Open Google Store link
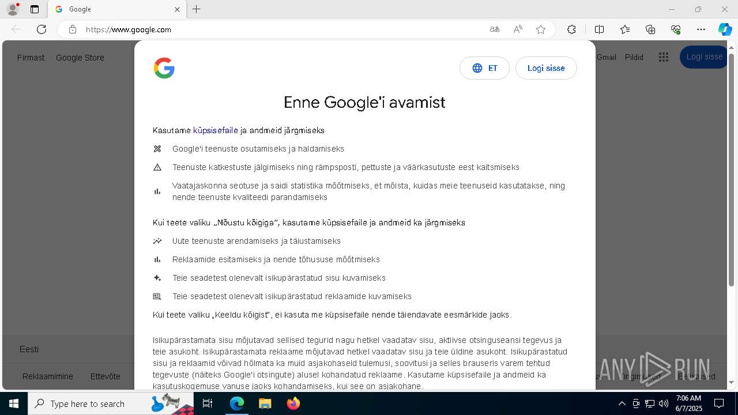The width and height of the screenshot is (738, 415). pos(80,58)
